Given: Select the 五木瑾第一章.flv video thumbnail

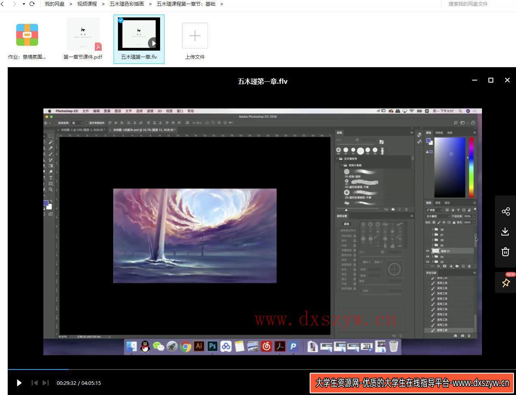Looking at the screenshot, I should click(x=139, y=34).
